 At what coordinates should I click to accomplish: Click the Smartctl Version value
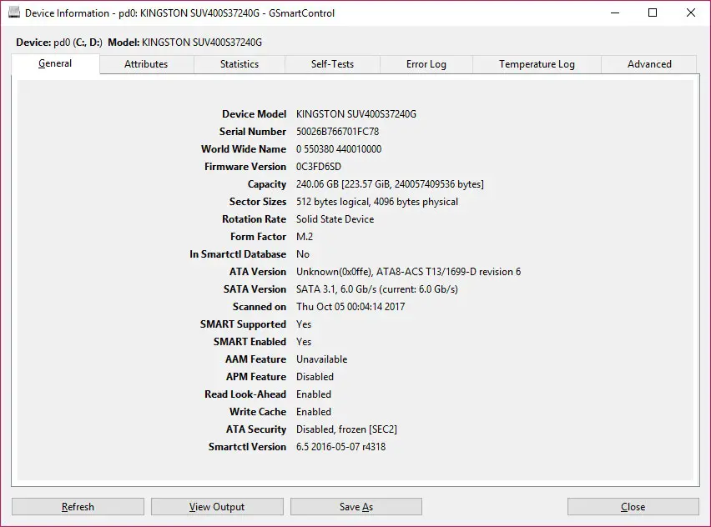(341, 447)
